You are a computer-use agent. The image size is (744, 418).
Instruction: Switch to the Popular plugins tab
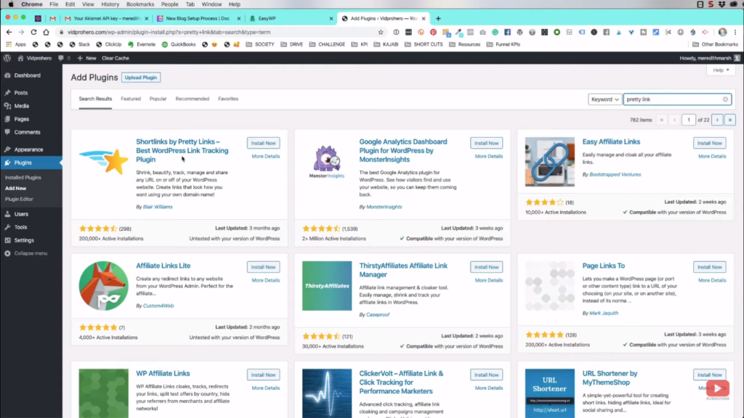158,99
